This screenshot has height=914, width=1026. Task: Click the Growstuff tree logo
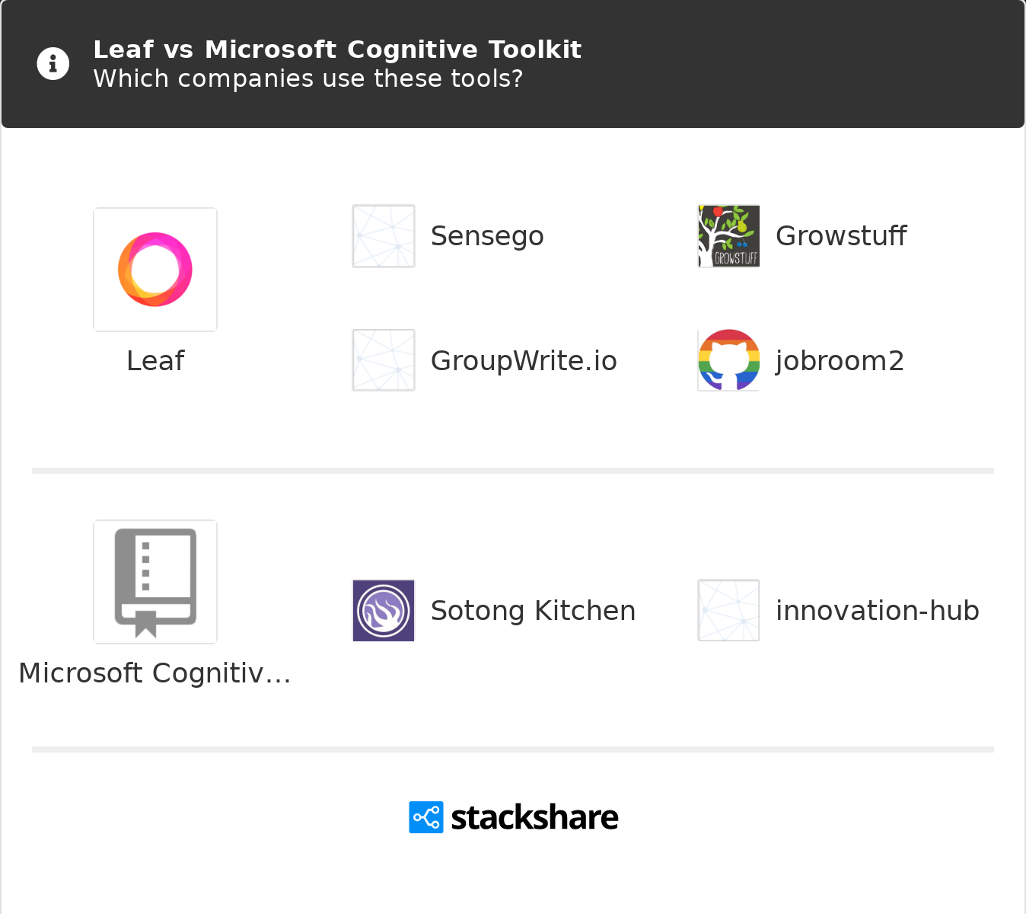point(728,236)
